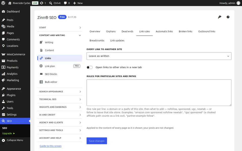Click the Save changes button
The image size is (242, 151).
point(97,141)
